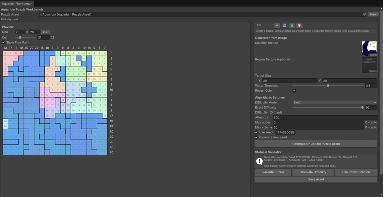Click the Max volume input field
The width and height of the screenshot is (383, 197).
[x=318, y=127]
